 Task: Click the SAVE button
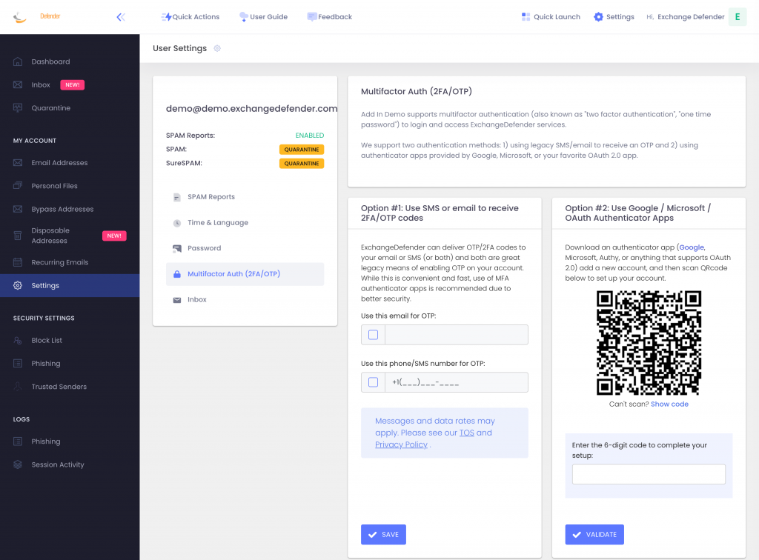(x=383, y=534)
